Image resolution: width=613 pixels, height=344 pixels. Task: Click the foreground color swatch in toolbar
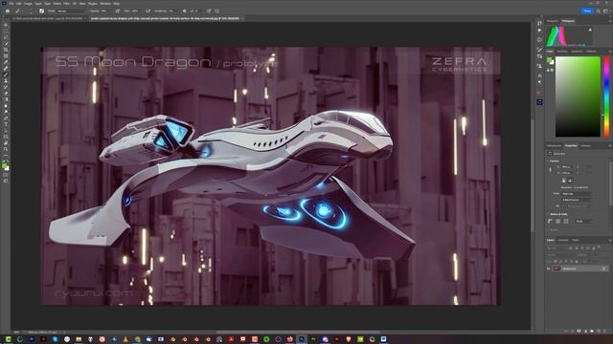(x=4, y=165)
